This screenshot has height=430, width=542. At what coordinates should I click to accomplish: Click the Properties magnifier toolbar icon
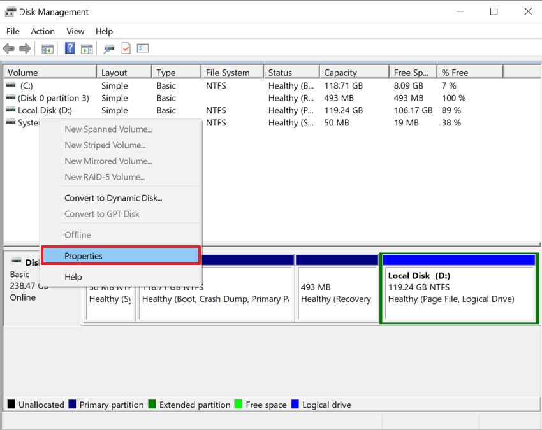pyautogui.click(x=108, y=48)
